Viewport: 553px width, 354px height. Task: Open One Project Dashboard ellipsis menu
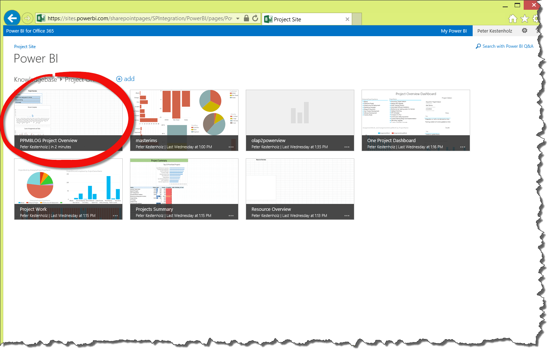463,147
